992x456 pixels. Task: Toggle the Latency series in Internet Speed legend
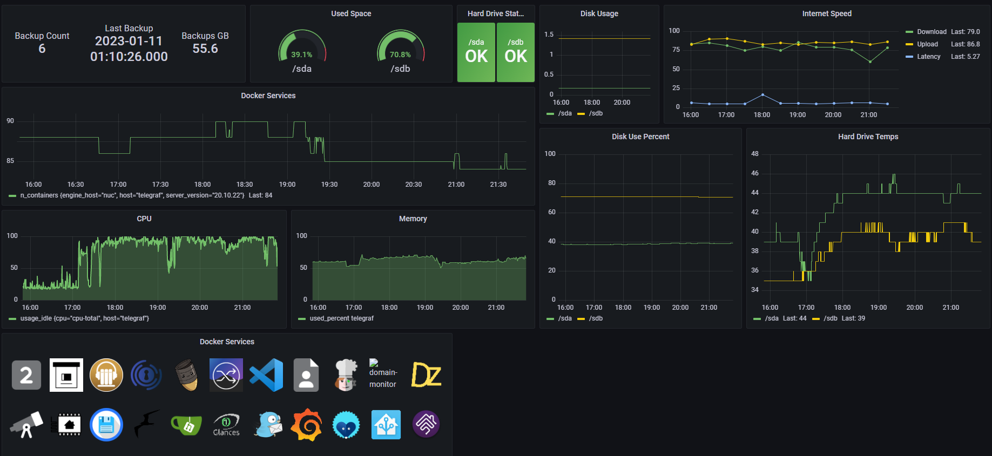pos(928,57)
